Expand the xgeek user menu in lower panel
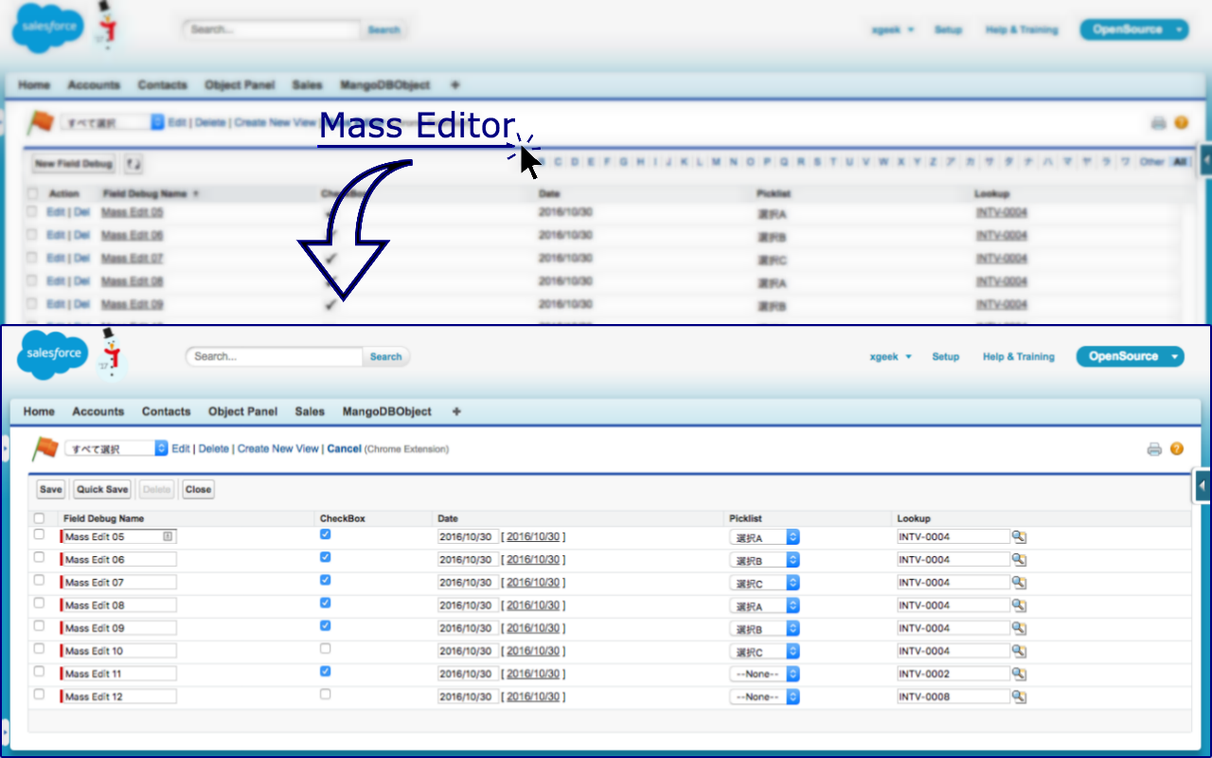This screenshot has width=1212, height=758. coord(891,357)
